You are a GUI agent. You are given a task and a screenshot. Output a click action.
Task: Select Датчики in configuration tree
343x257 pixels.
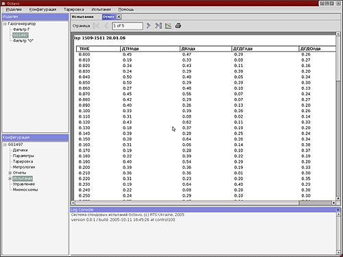pyautogui.click(x=20, y=150)
